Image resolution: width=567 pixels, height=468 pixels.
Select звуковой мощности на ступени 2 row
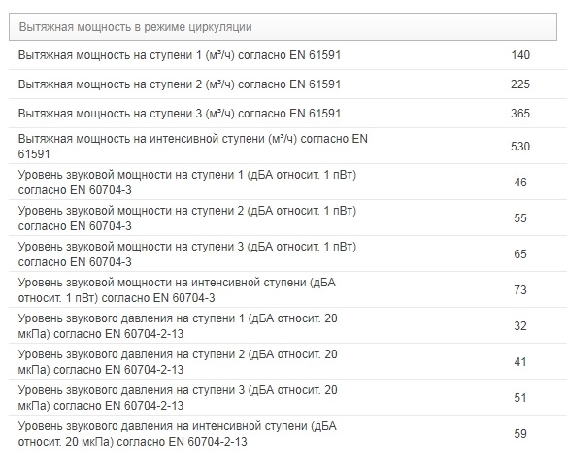[x=287, y=217]
